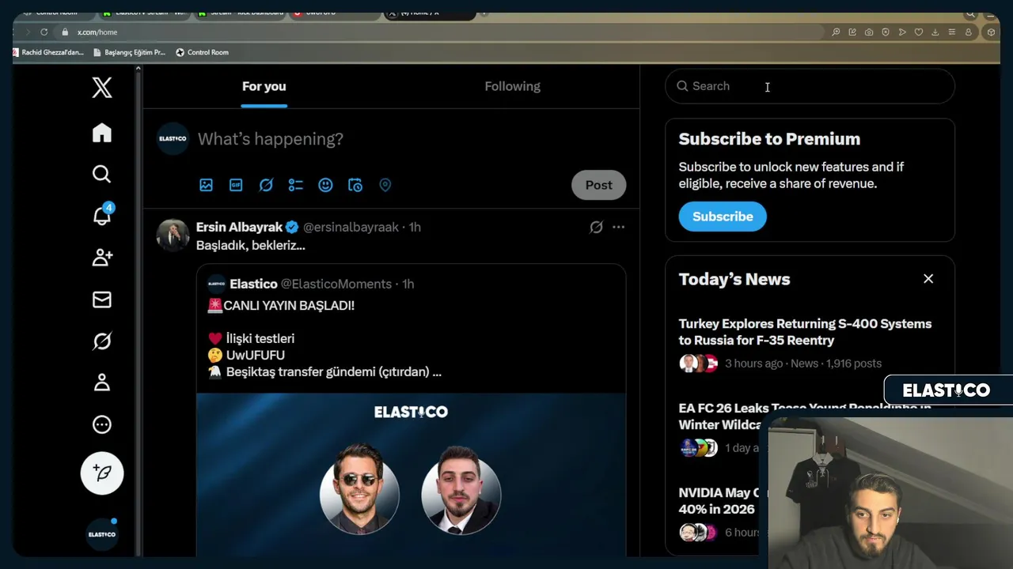
Task: Click the 1h timestamp on Ersin's post
Action: pyautogui.click(x=415, y=228)
